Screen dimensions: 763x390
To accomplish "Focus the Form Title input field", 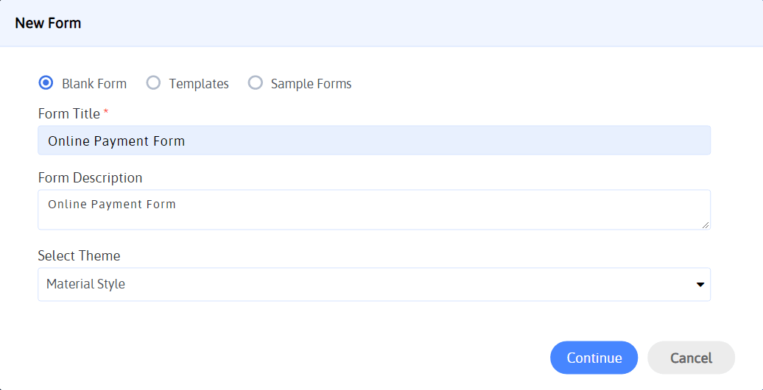I will [374, 141].
